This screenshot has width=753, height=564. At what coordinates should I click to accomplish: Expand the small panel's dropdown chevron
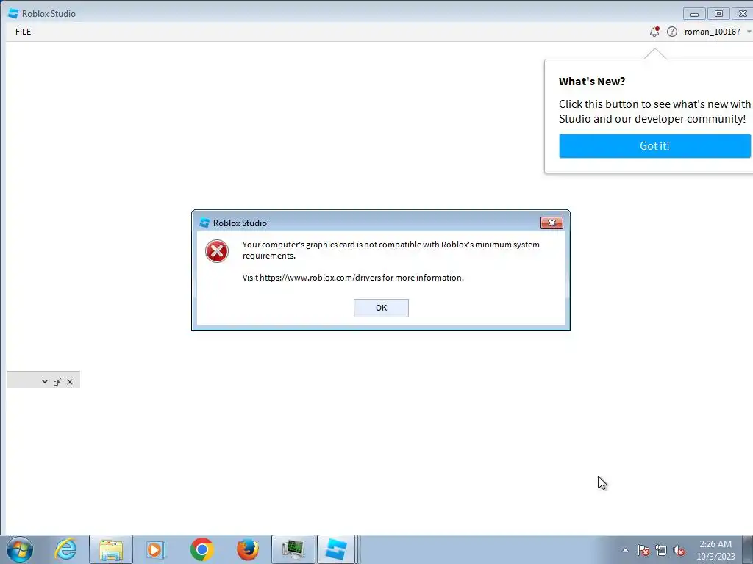(x=45, y=382)
